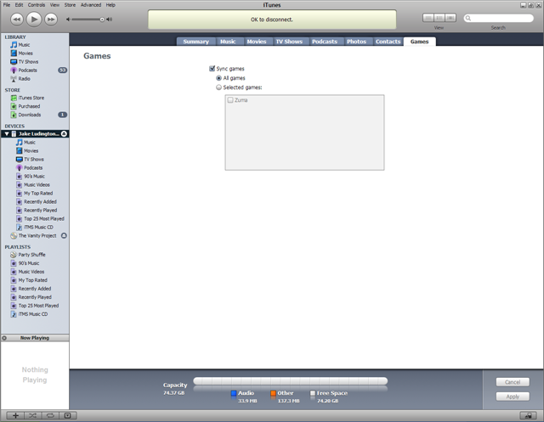This screenshot has height=422, width=544.
Task: Click in the Search field
Action: pyautogui.click(x=499, y=18)
